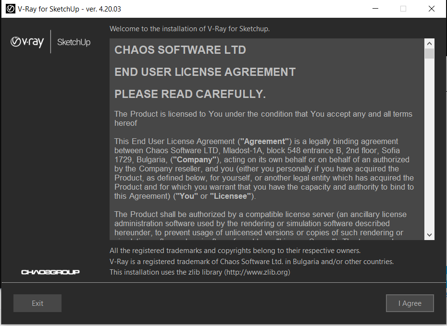Close the V-Ray installer window
This screenshot has width=447, height=326.
click(432, 9)
